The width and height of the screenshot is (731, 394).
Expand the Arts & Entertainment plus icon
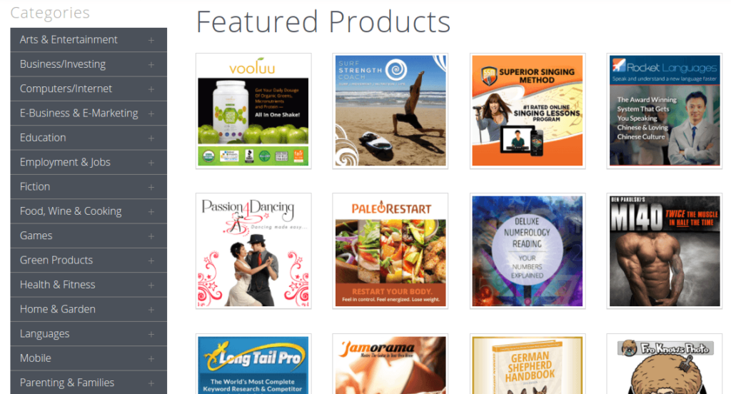pyautogui.click(x=151, y=40)
